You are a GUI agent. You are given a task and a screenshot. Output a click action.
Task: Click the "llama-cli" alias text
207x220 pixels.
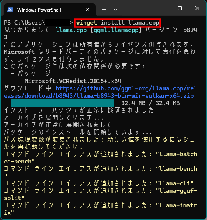[x=174, y=183]
